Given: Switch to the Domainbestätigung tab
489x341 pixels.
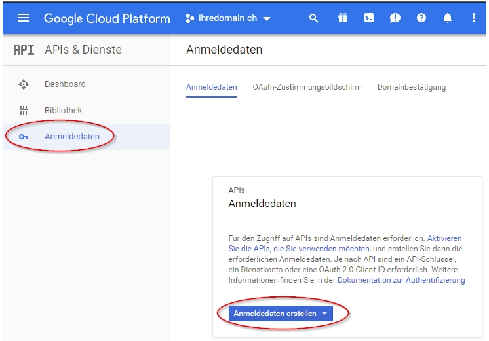Looking at the screenshot, I should (412, 87).
